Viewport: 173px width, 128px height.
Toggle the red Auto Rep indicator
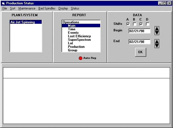[80, 58]
